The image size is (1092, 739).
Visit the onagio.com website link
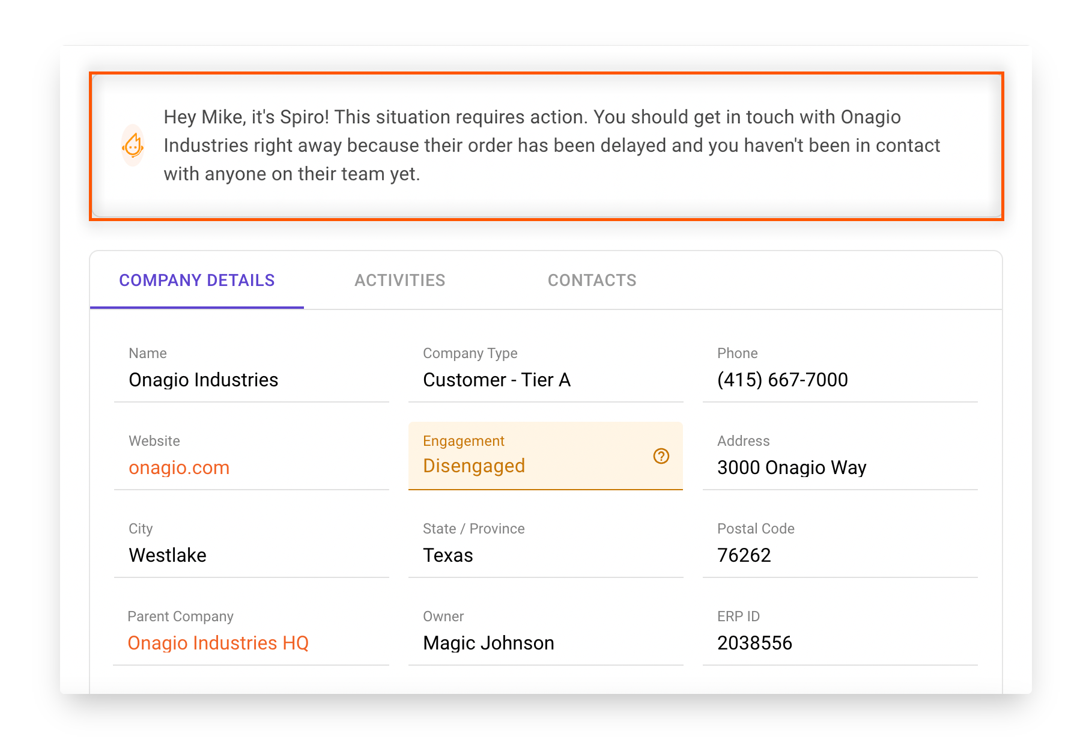click(x=179, y=467)
